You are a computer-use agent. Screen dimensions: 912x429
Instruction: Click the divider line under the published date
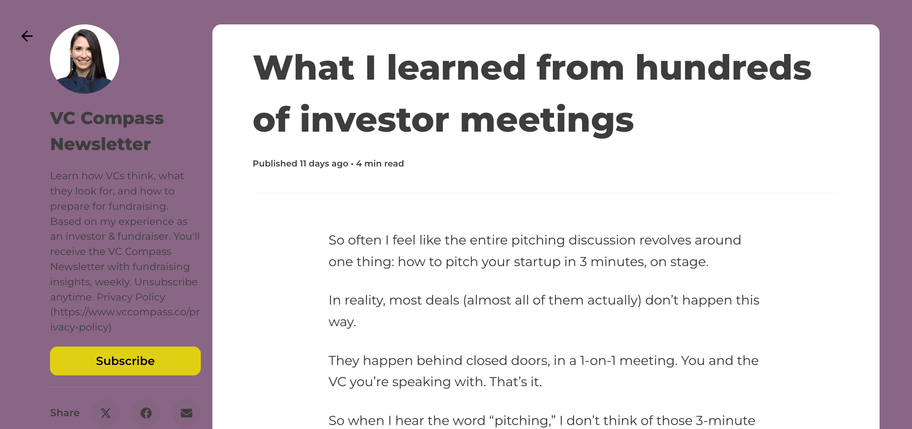(546, 193)
